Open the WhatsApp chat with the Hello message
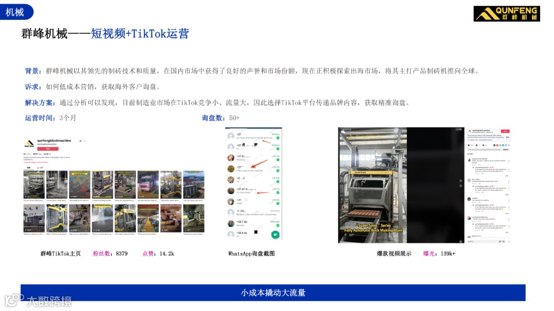This screenshot has width=554, height=311. (254, 202)
